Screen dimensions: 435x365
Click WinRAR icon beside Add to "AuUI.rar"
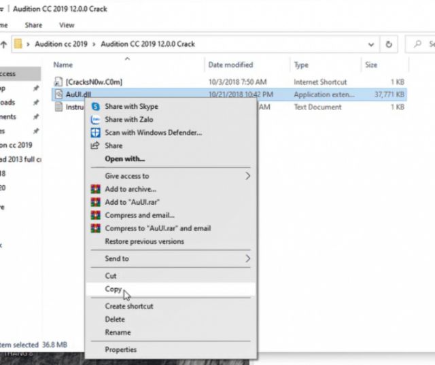coord(96,202)
